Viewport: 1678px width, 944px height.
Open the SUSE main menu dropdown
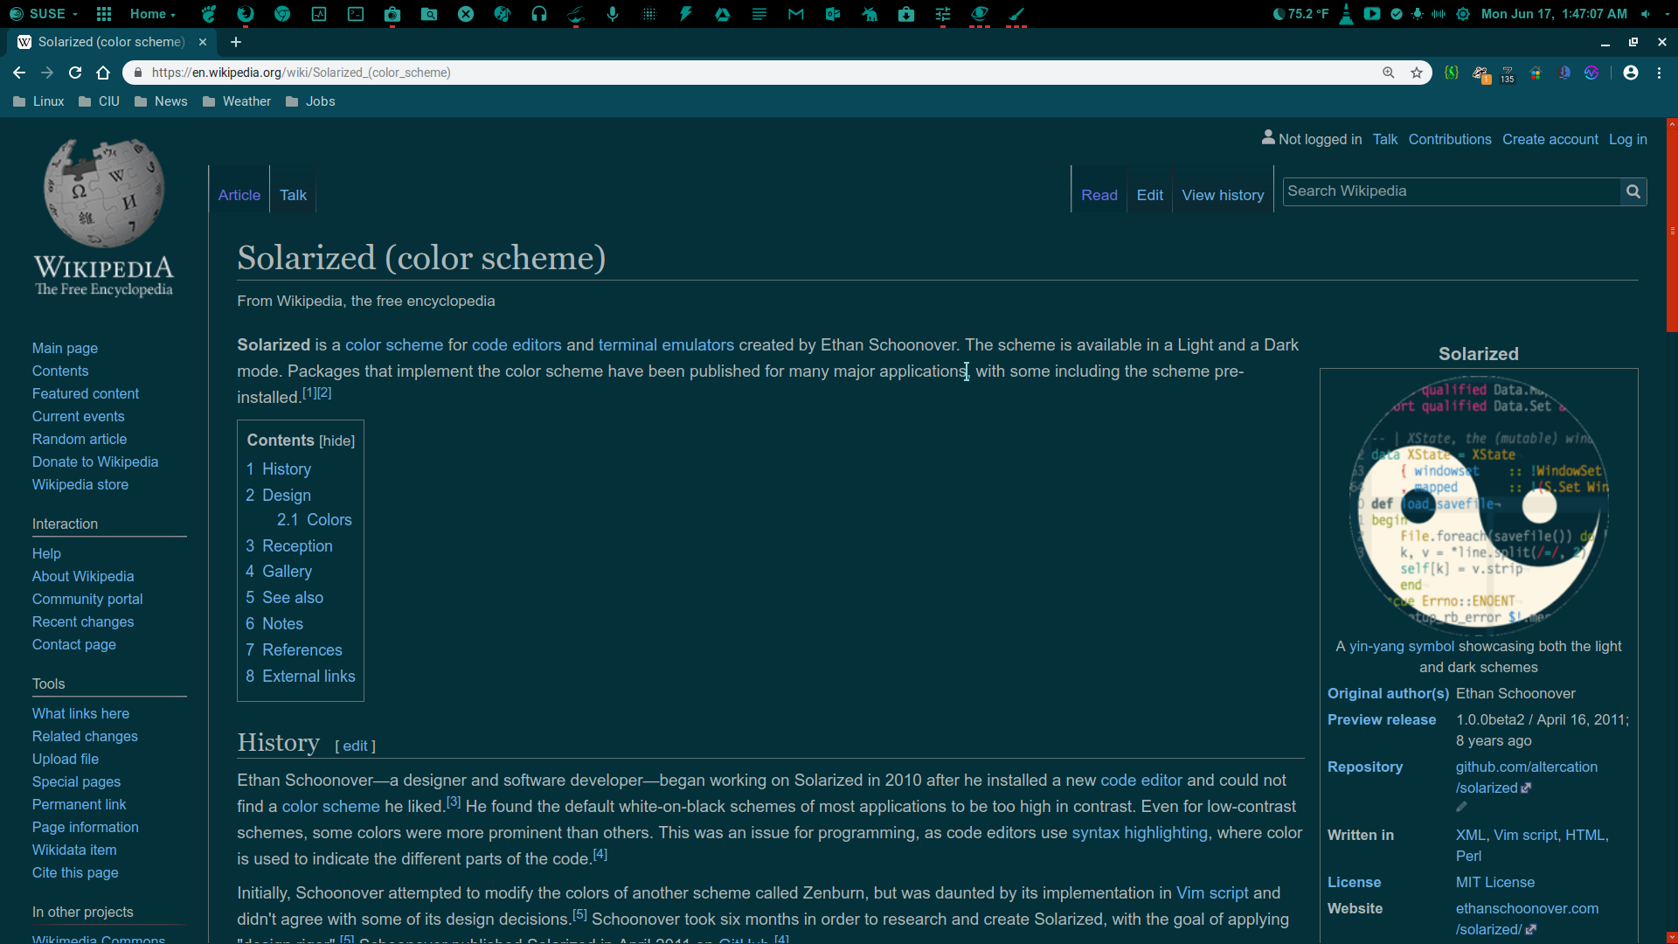(44, 14)
